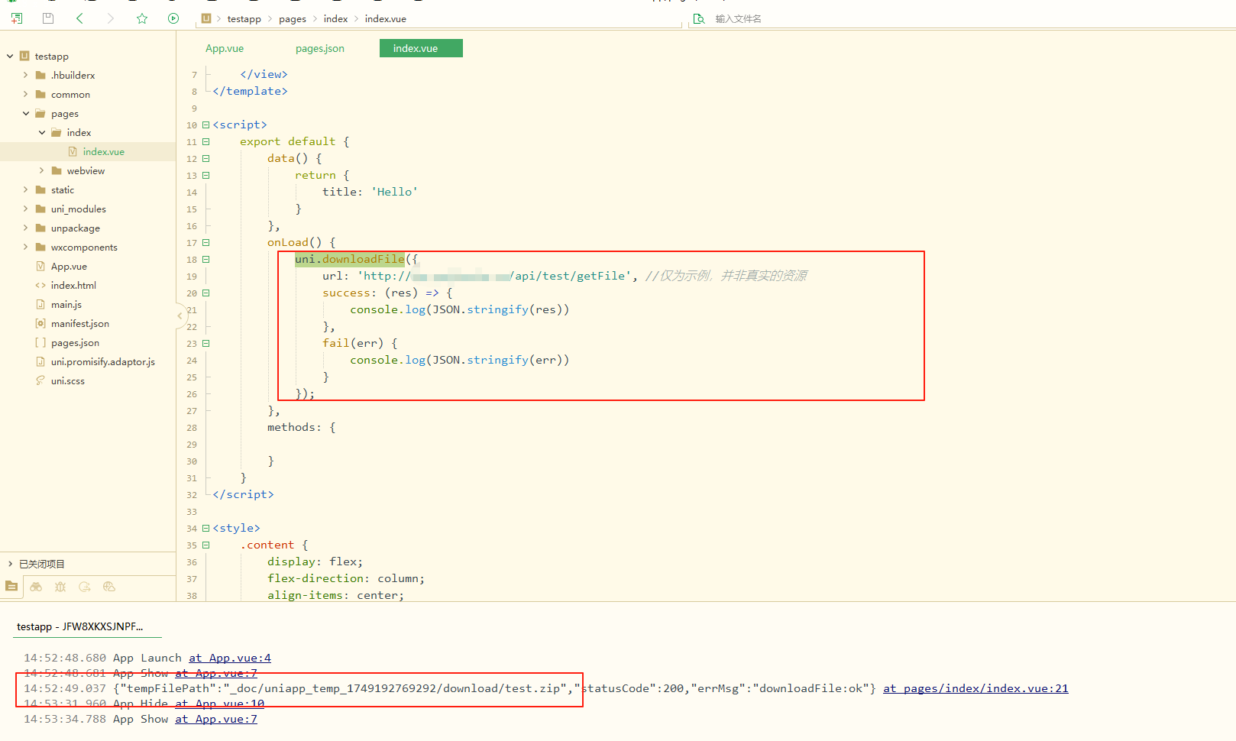1236x741 pixels.
Task: Expand the uni_modules folder chevron
Action: 25,209
